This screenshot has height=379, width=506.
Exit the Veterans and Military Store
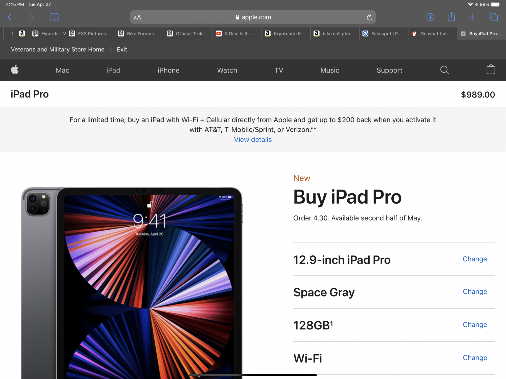coord(122,50)
